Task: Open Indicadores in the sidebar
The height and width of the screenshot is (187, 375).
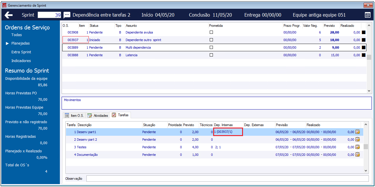Action: (21, 61)
